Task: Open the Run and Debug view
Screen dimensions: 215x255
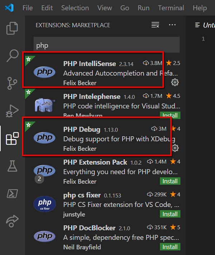Action: (x=12, y=111)
